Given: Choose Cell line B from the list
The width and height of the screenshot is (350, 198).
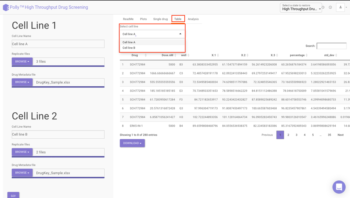Looking at the screenshot, I should (152, 48).
